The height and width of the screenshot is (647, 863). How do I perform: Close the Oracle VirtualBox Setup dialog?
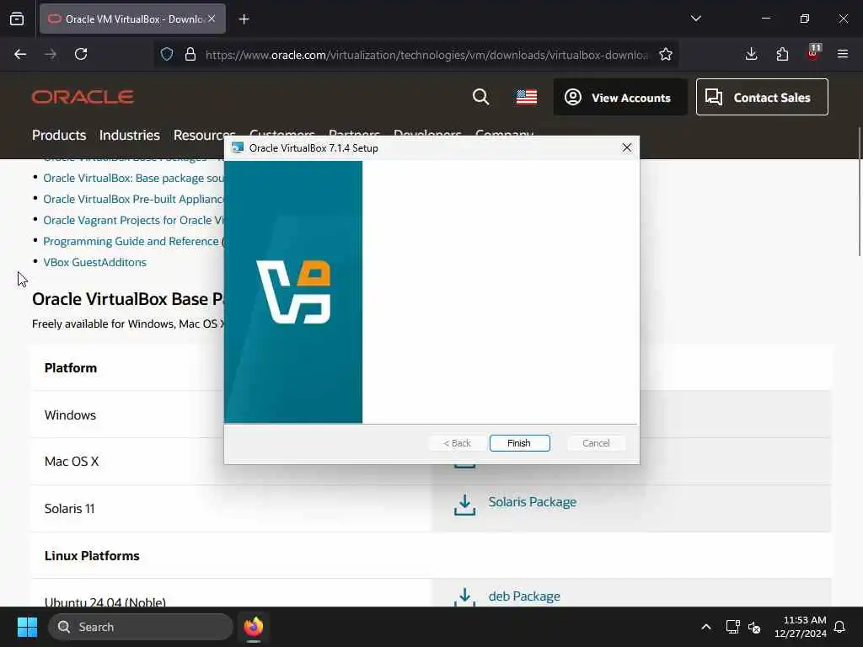pyautogui.click(x=626, y=147)
